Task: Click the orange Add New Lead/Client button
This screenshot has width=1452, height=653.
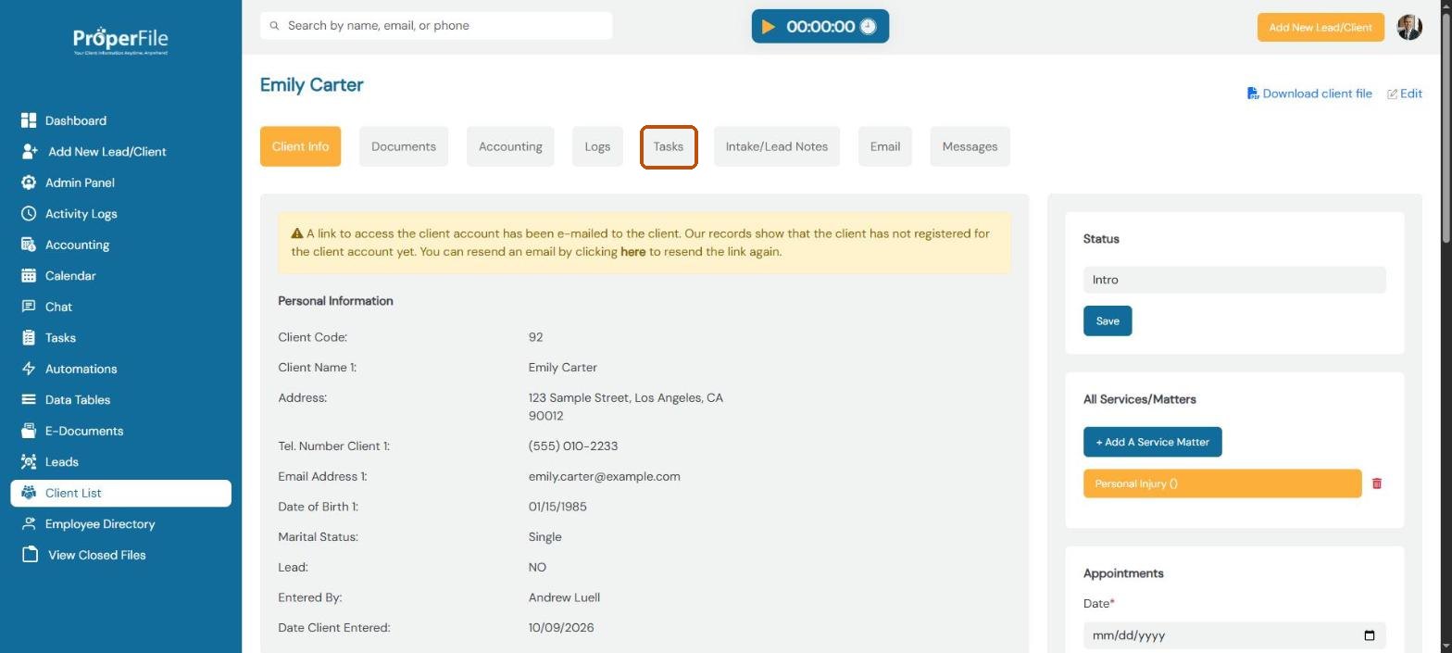Action: 1321,27
